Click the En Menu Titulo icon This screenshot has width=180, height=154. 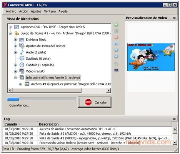[x=22, y=40]
